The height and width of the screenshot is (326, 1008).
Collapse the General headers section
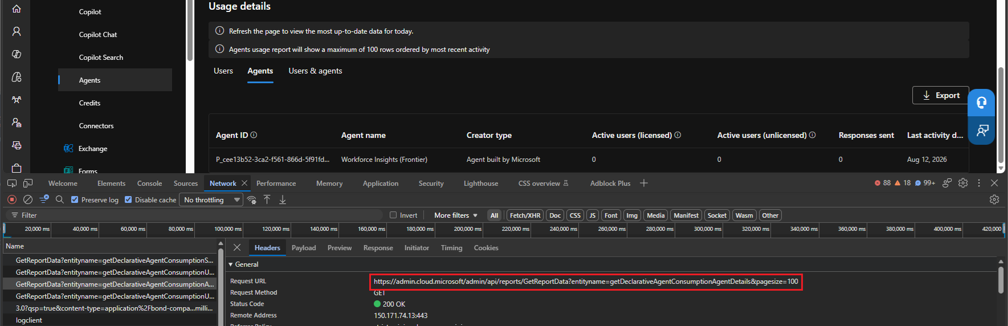click(243, 264)
